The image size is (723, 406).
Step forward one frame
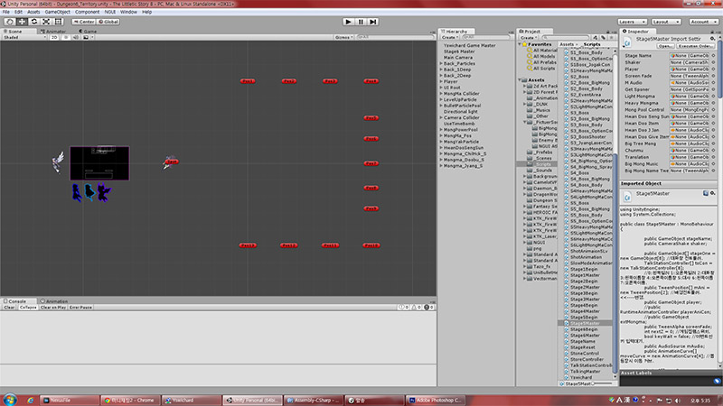click(373, 22)
